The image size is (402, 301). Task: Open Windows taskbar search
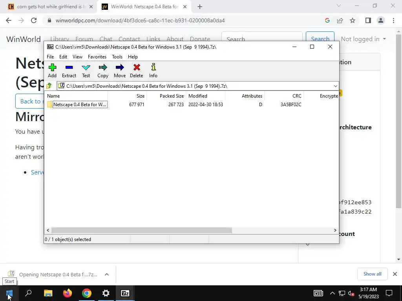(x=28, y=293)
